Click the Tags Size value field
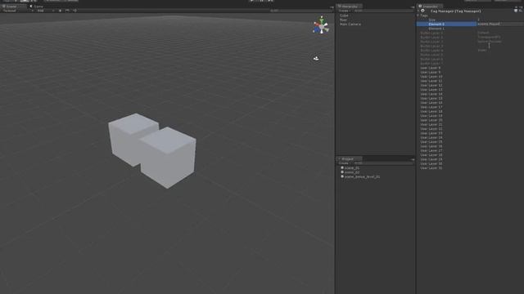The width and height of the screenshot is (524, 294). (x=500, y=20)
